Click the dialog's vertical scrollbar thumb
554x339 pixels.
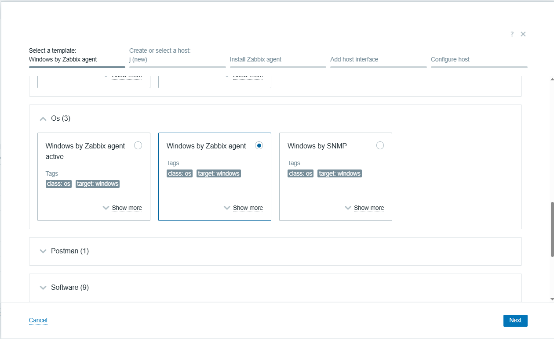tap(552, 229)
